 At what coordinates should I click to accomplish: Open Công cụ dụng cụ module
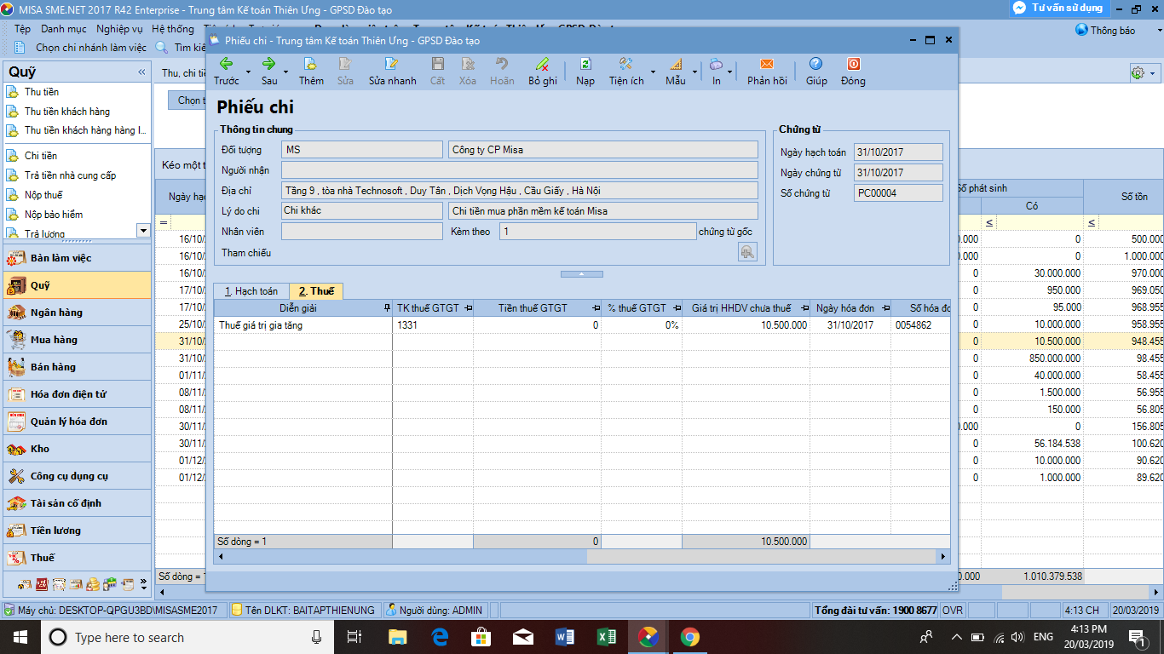tap(77, 476)
